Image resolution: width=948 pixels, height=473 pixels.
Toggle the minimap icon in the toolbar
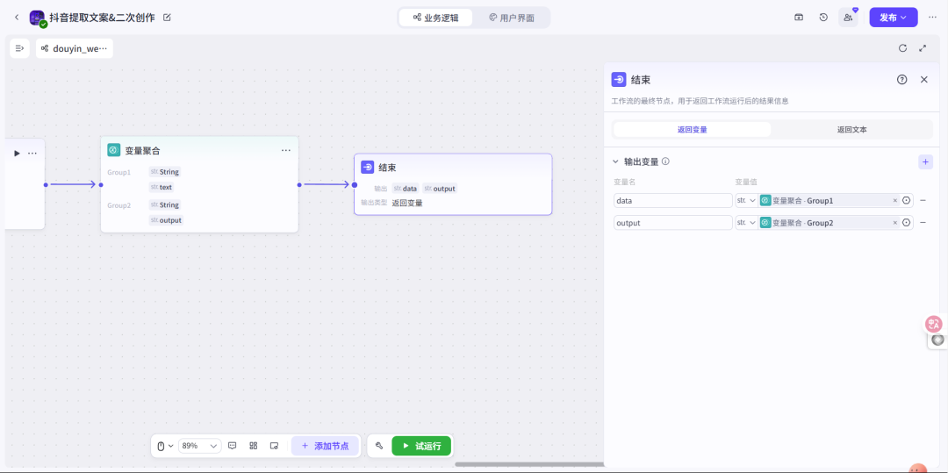tap(274, 446)
